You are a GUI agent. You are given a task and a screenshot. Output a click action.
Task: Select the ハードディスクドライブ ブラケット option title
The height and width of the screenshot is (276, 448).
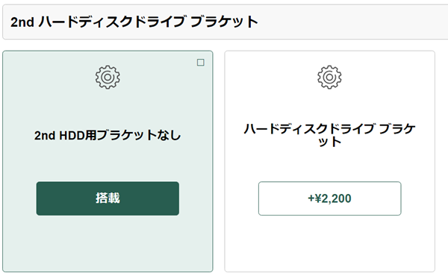(330, 135)
